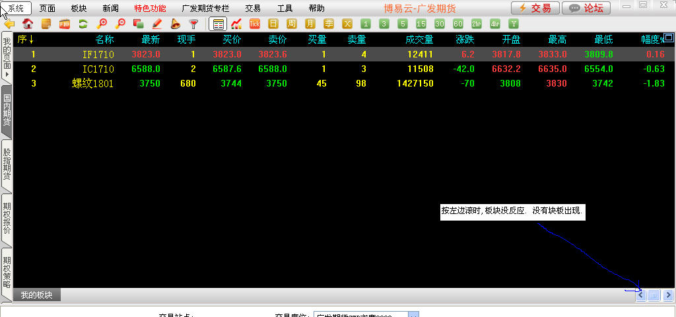Viewport: 676px width, 317px height.
Task: Select the 15-minute period button
Action: coord(421,24)
